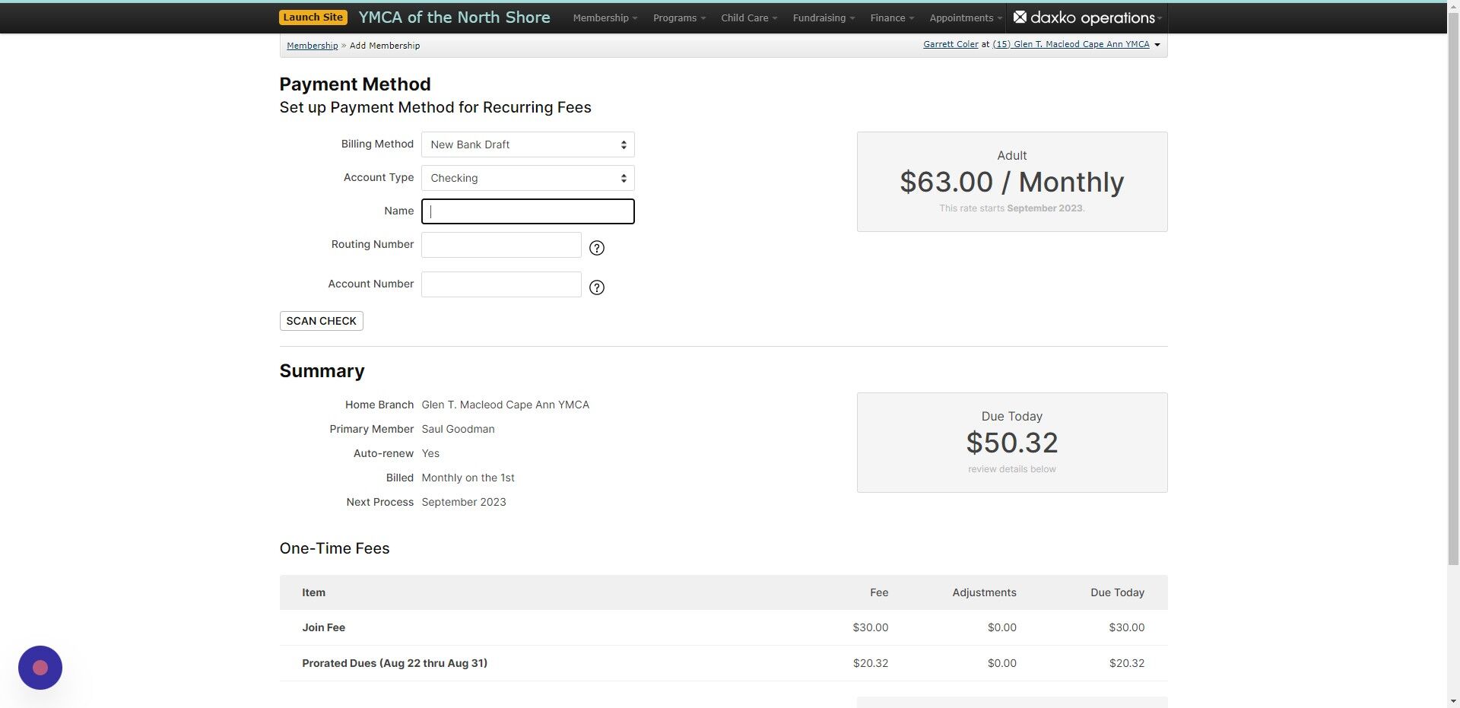The image size is (1460, 708).
Task: Open the Appointments menu
Action: pos(966,17)
